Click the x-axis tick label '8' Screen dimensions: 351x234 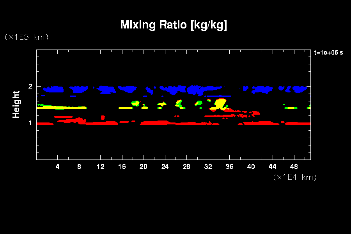(x=79, y=167)
